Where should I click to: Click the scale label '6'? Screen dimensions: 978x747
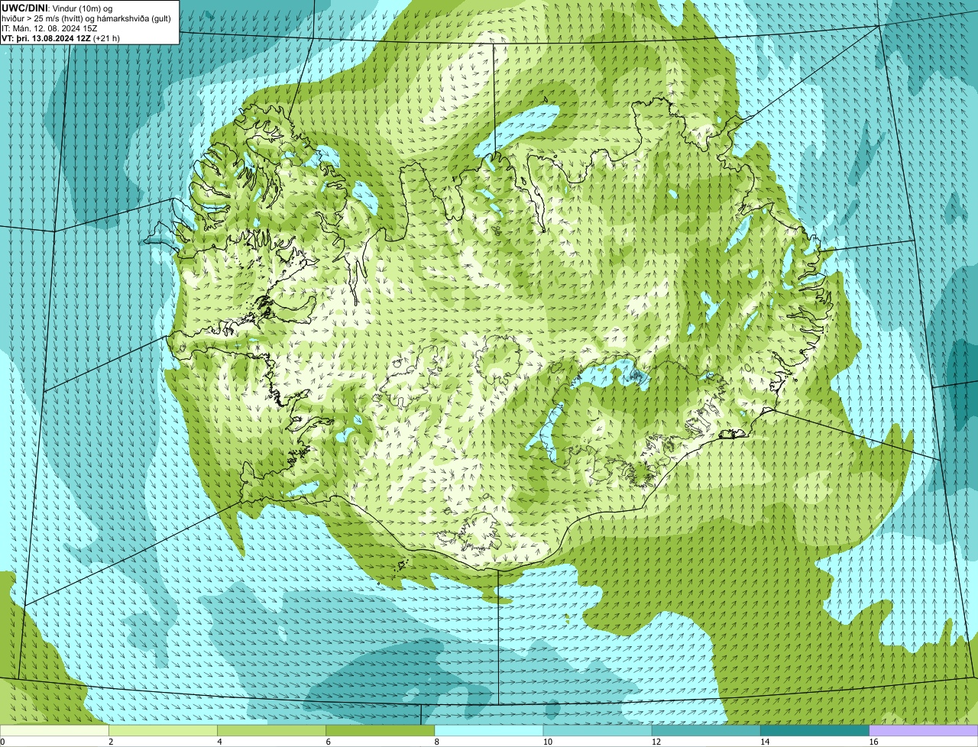tap(328, 742)
